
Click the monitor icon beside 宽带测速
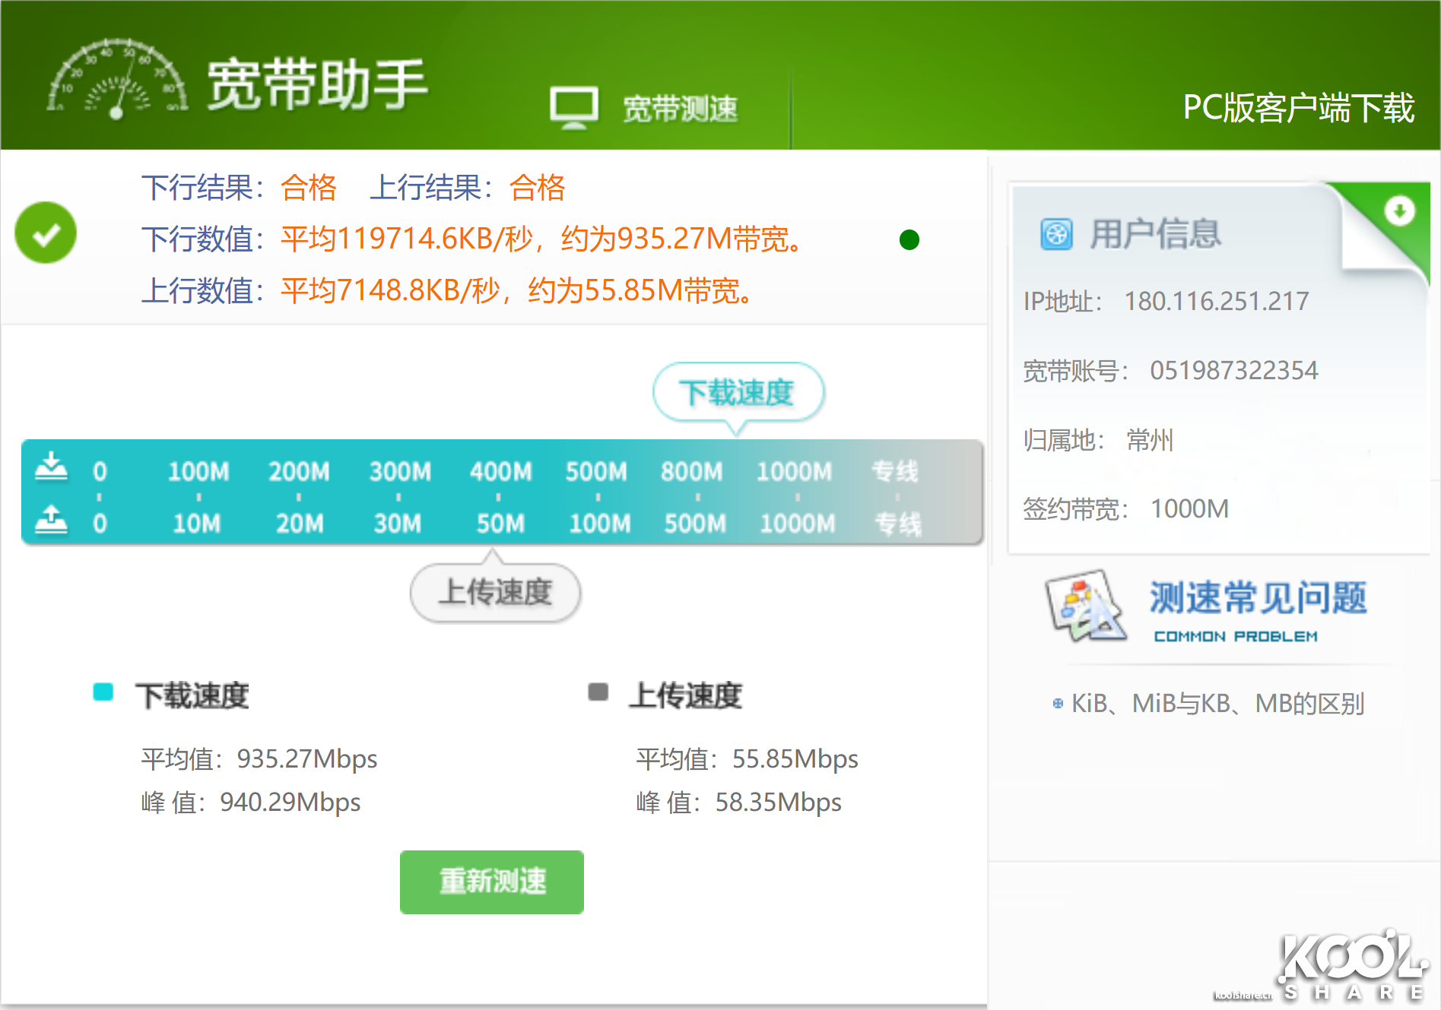click(x=573, y=107)
